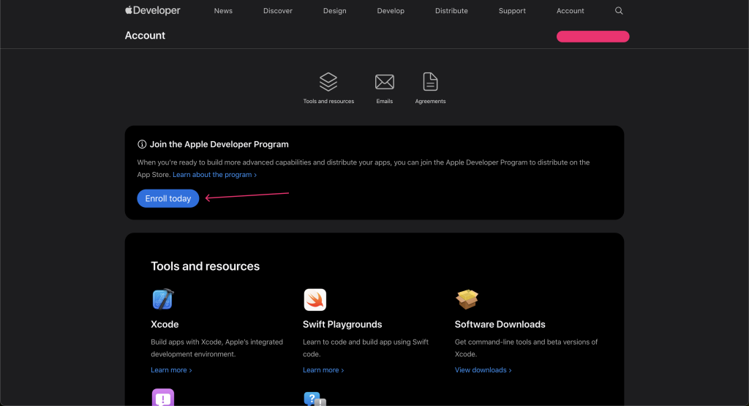Click the Agreements label
749x406 pixels.
[430, 101]
